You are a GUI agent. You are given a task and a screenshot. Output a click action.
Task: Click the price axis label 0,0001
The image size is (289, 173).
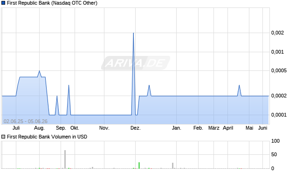(x=279, y=115)
